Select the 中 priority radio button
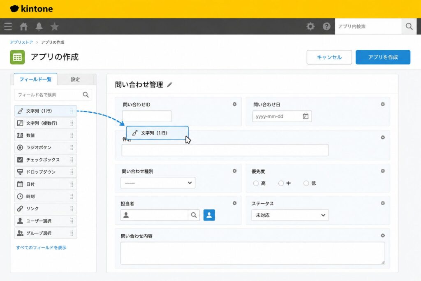This screenshot has height=281, width=421. (281, 183)
